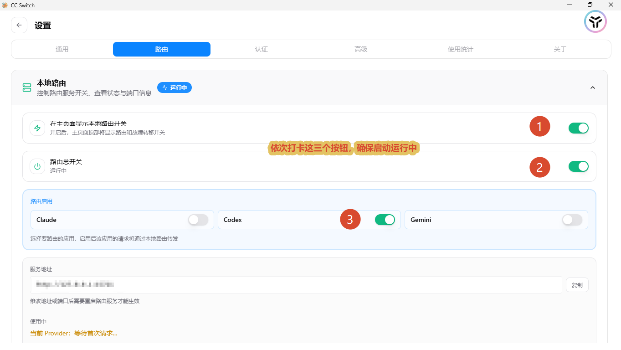Collapse the 本地路由 section chevron
The height and width of the screenshot is (350, 621).
593,87
